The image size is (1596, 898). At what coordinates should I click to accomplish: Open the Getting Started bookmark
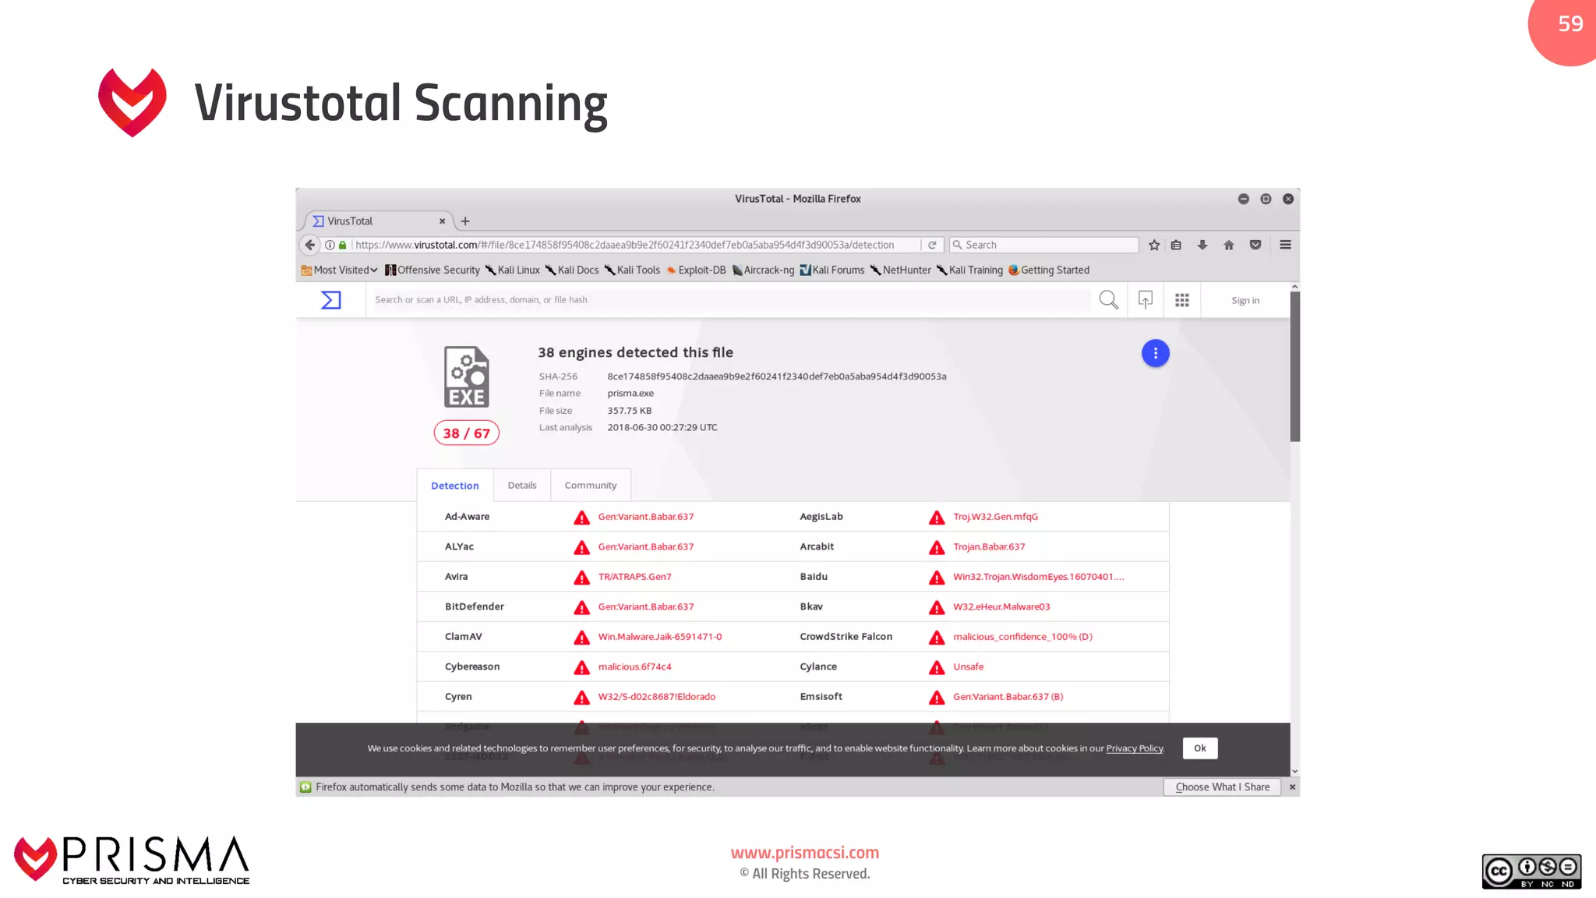point(1049,270)
